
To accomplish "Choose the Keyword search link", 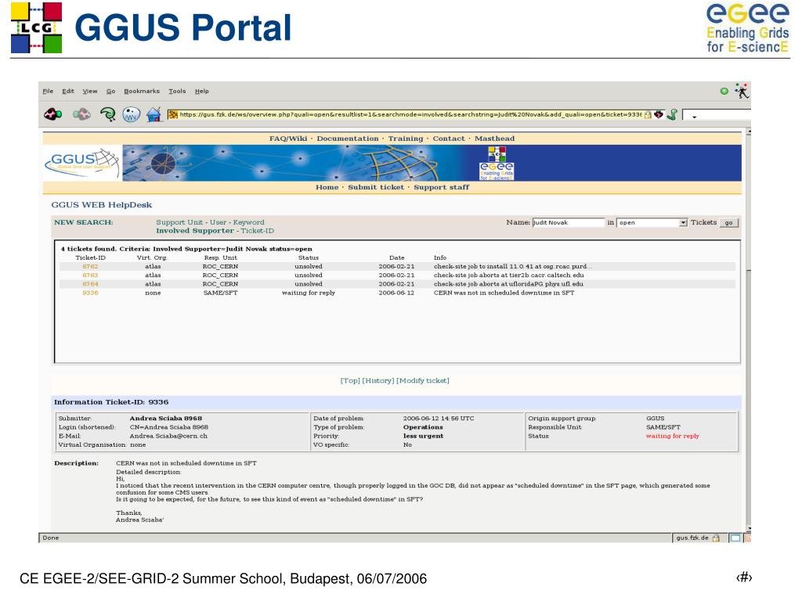I will point(248,222).
